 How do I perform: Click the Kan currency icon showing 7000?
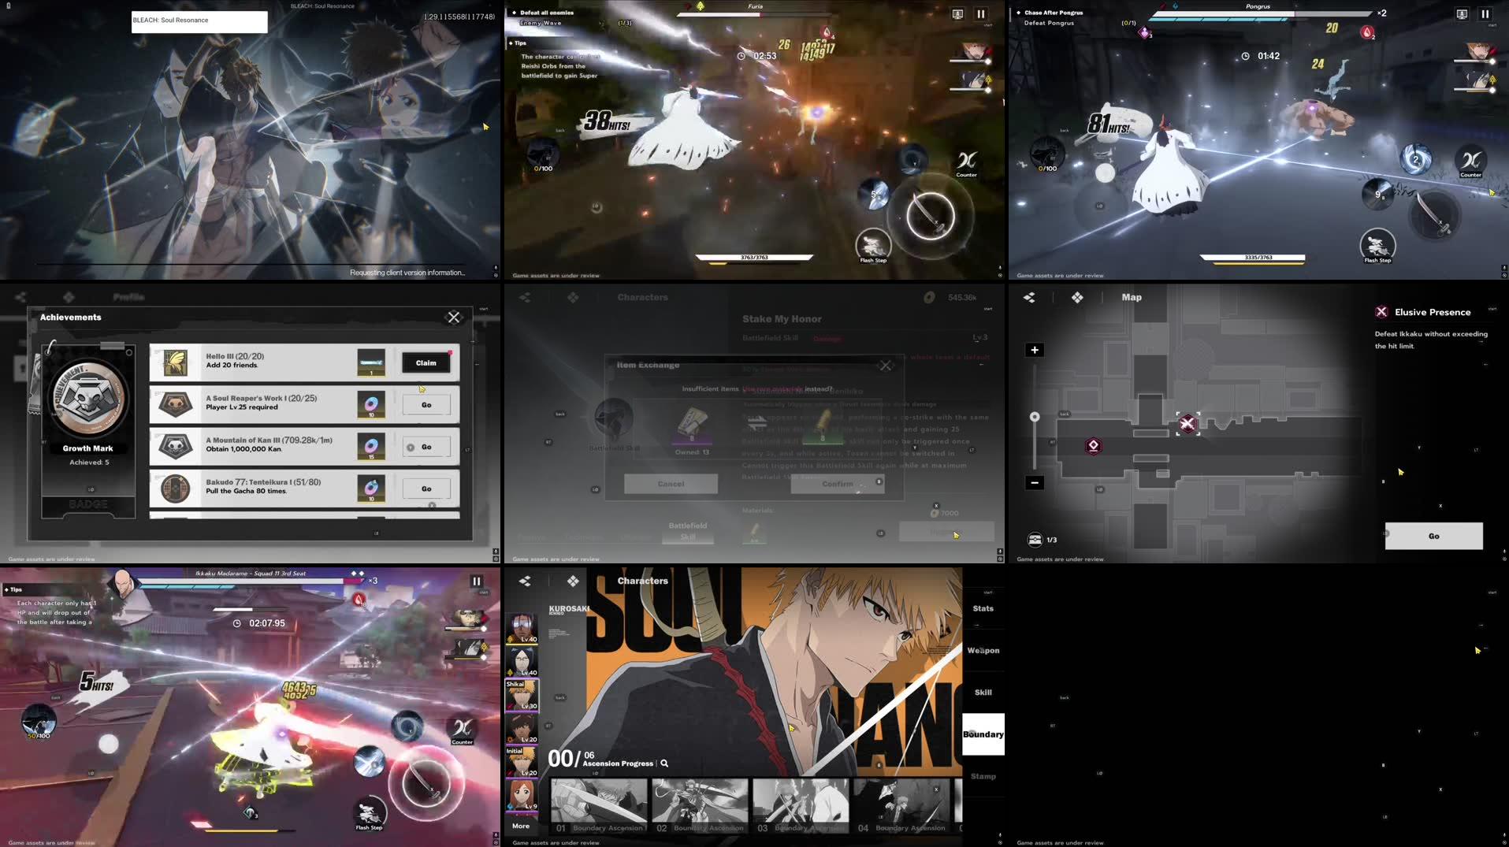(x=935, y=513)
